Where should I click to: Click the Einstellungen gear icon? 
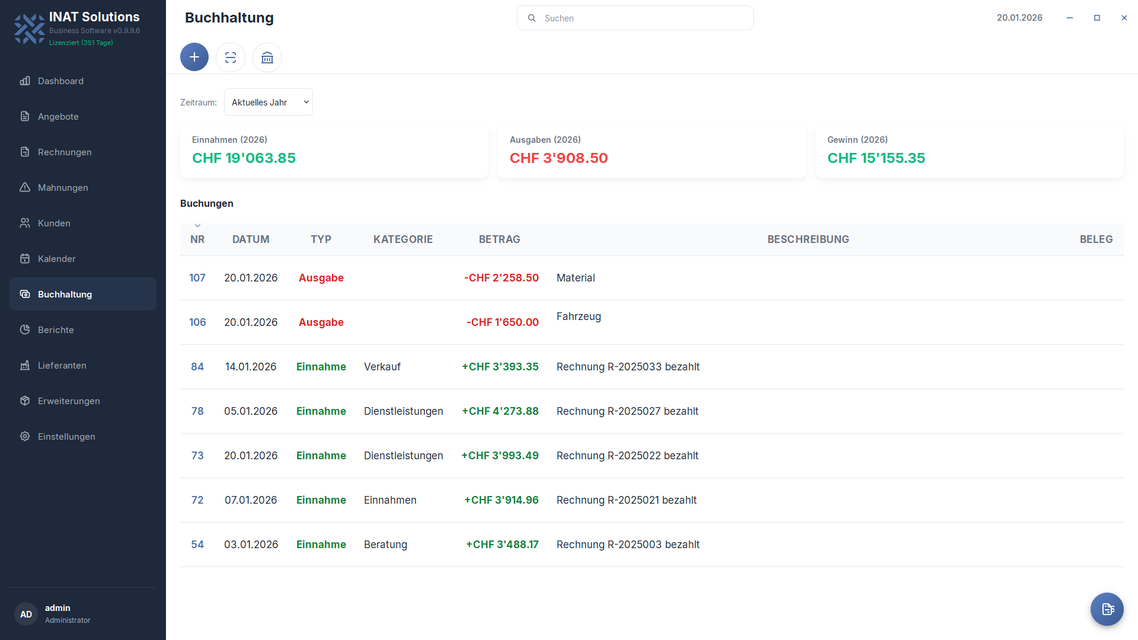tap(25, 436)
